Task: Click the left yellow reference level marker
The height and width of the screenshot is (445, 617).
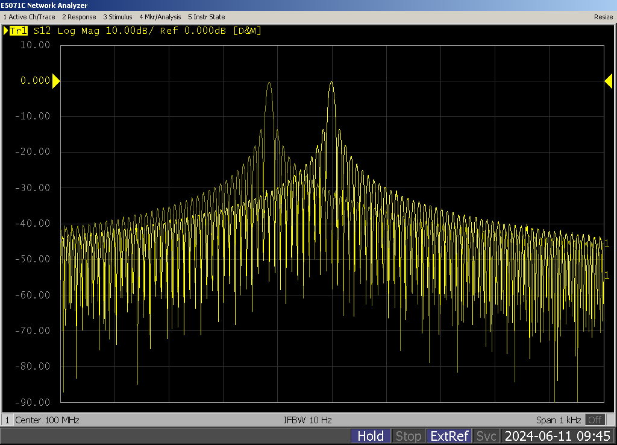Action: click(x=56, y=81)
